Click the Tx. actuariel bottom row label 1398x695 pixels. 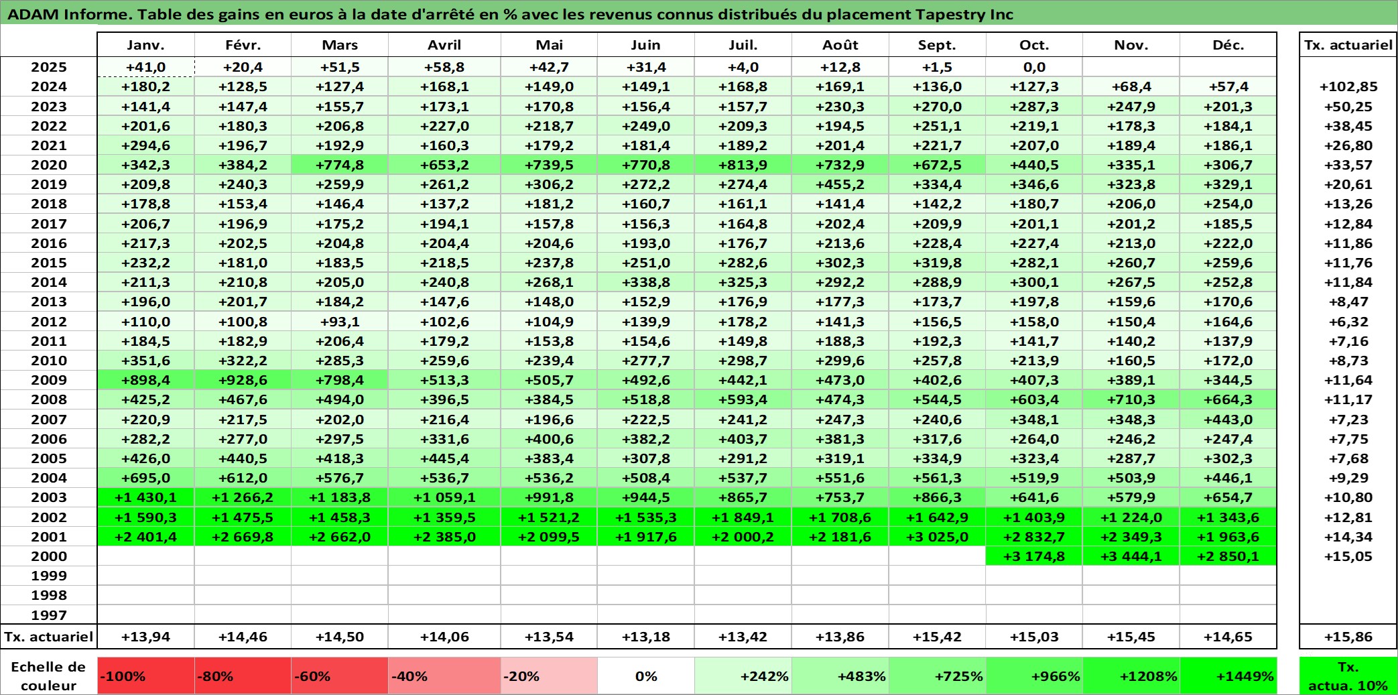[49, 637]
